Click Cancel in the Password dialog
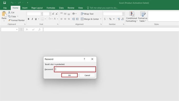 coord(87,75)
